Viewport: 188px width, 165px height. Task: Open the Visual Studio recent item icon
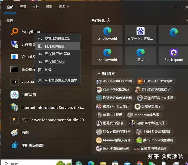tap(14, 57)
